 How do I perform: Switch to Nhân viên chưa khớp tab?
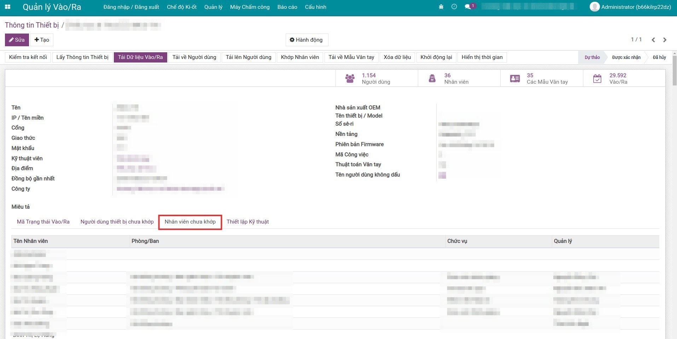click(190, 222)
